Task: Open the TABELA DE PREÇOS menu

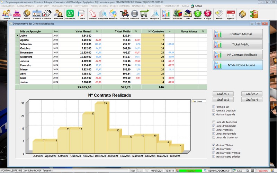Action: [62, 6]
